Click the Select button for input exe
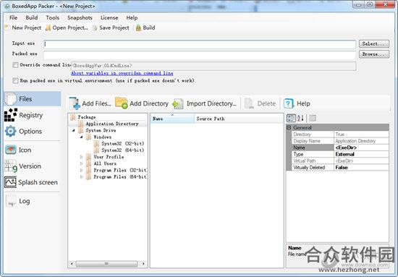This screenshot has height=277, width=398. click(x=374, y=43)
